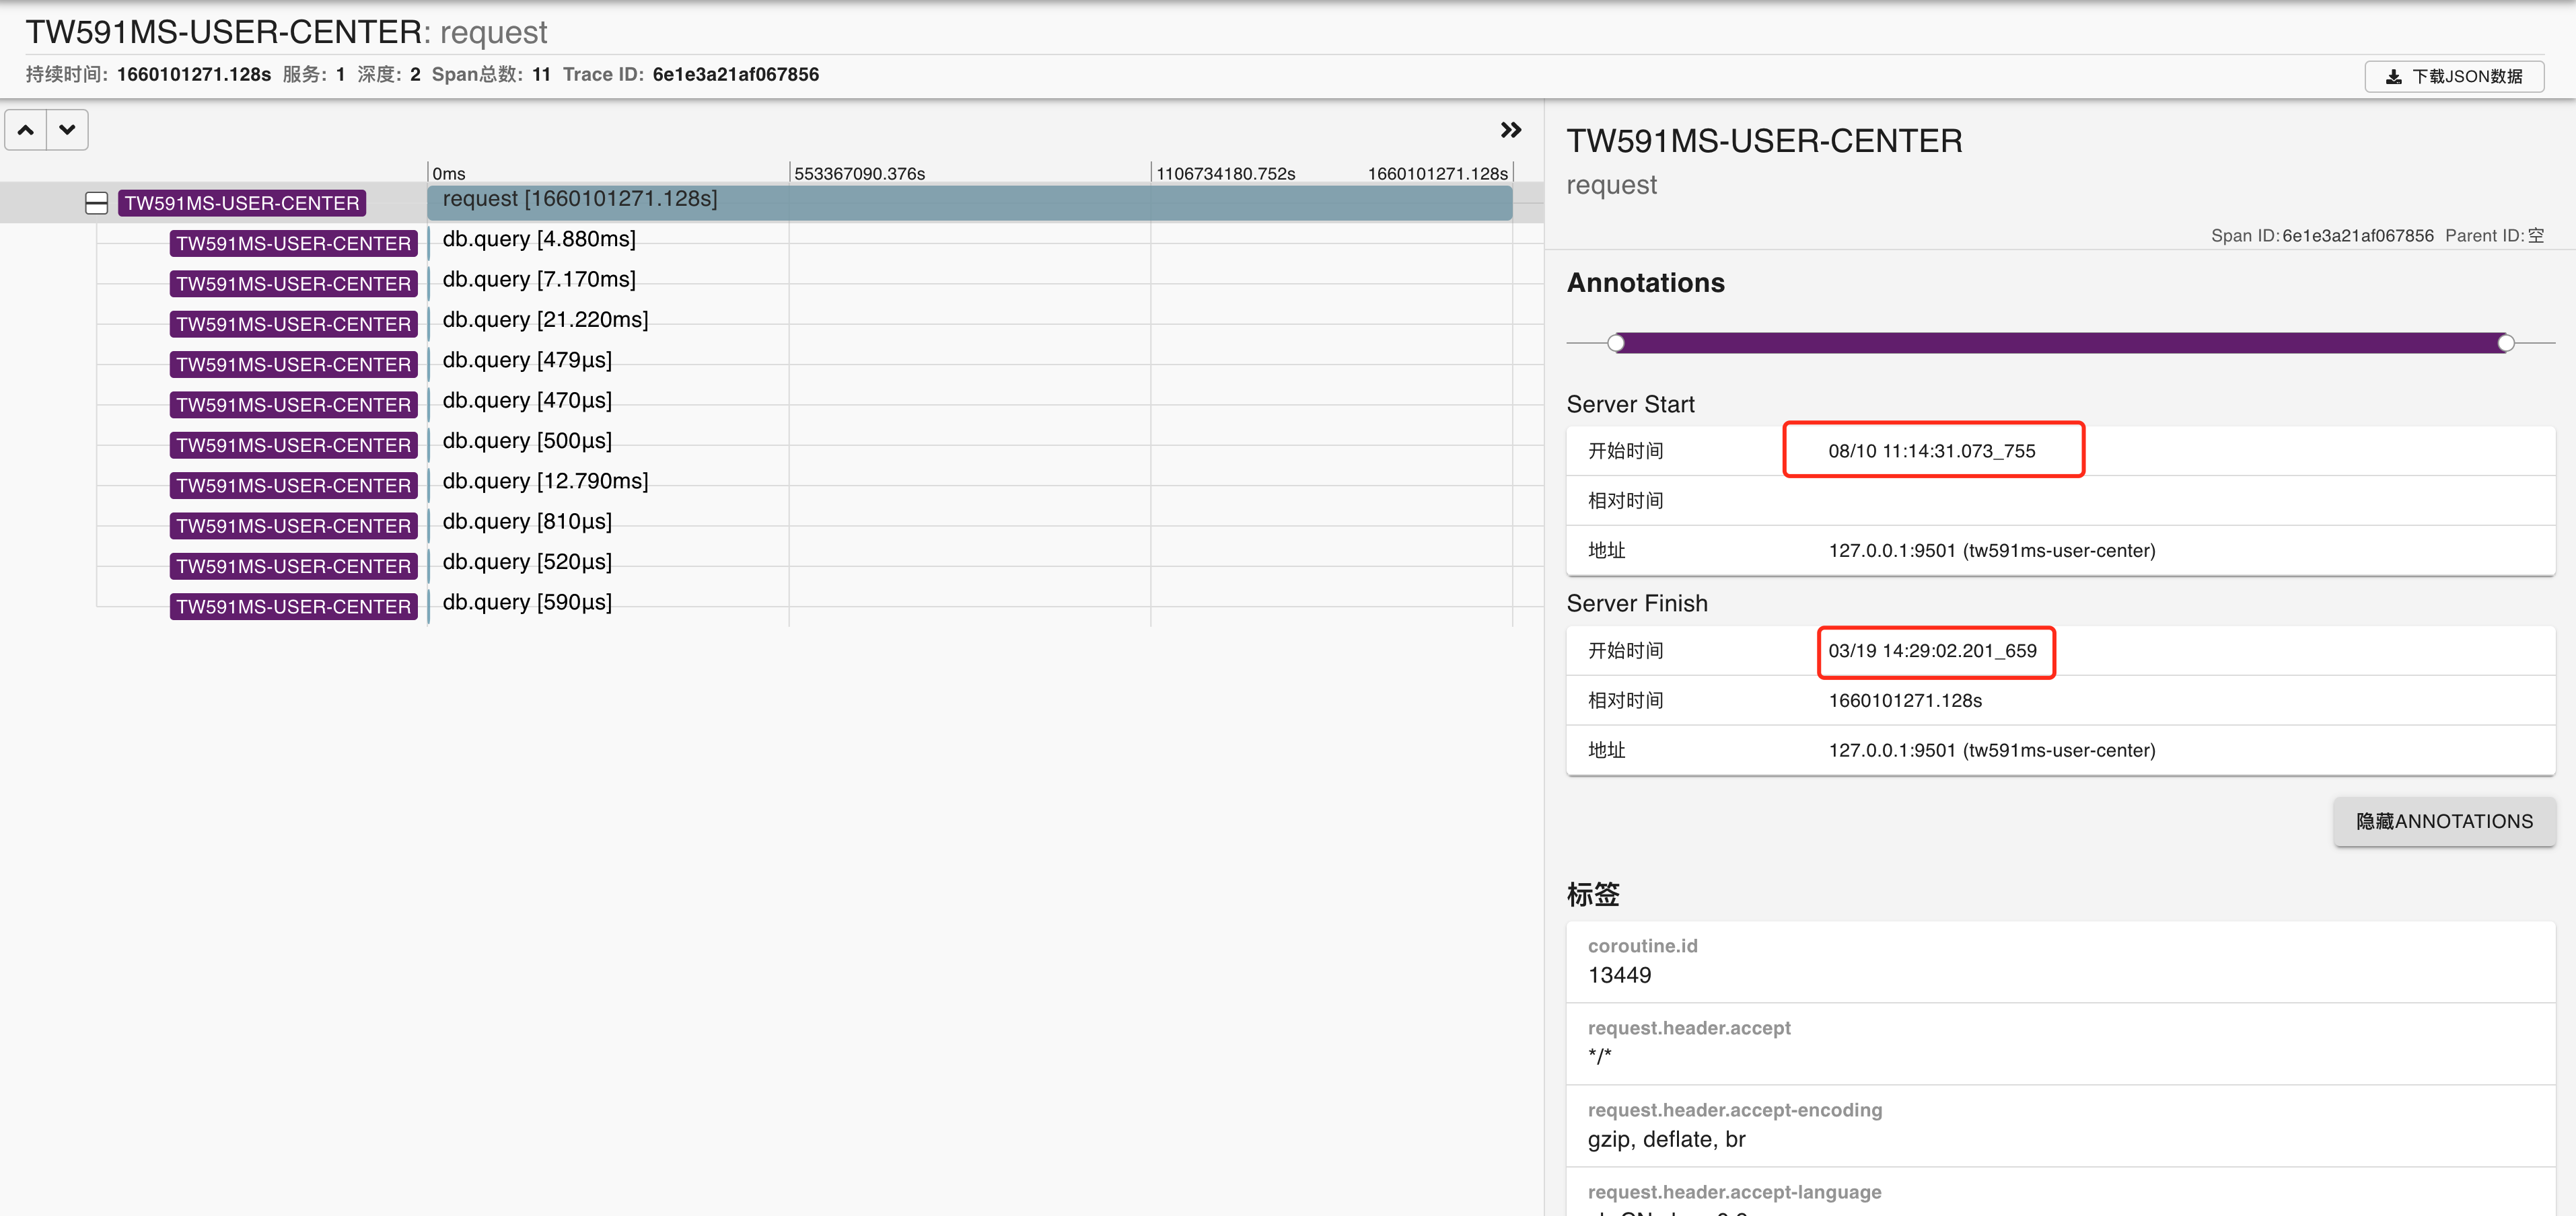This screenshot has width=2576, height=1216.
Task: Click 隐藏ANNOTATIONS to hide annotations
Action: click(x=2444, y=821)
